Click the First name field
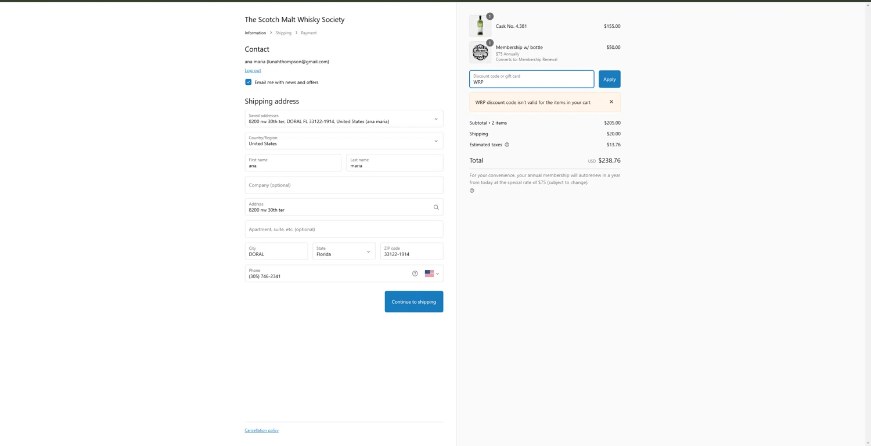The width and height of the screenshot is (871, 446). 293,163
